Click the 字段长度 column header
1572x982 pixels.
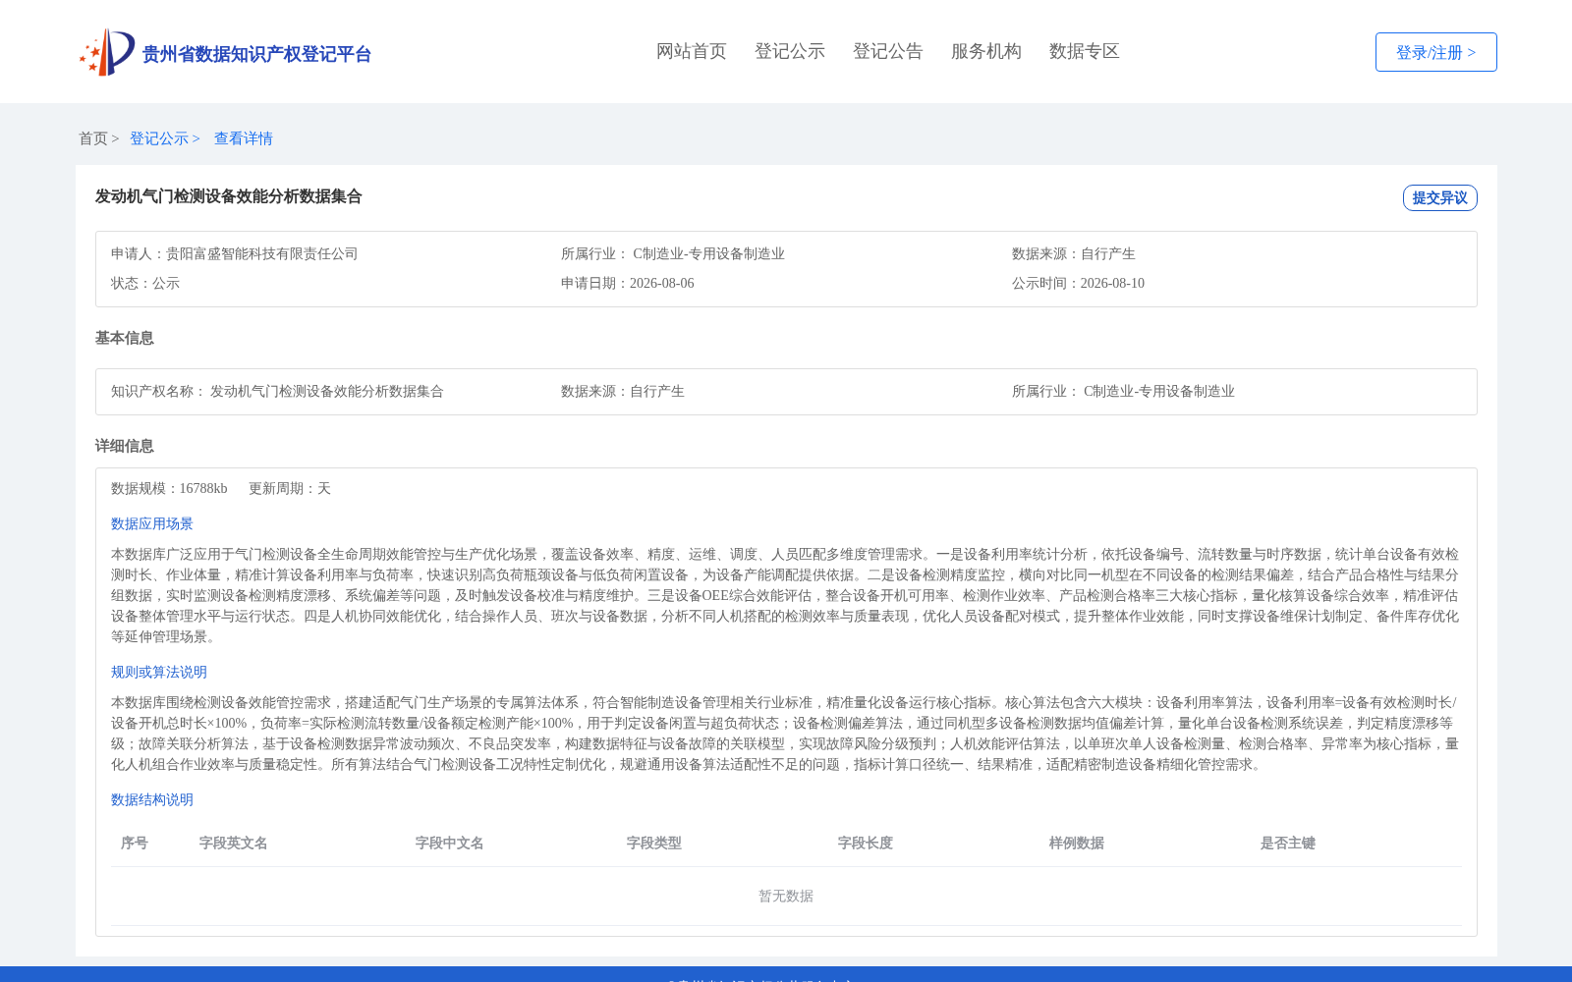point(866,843)
